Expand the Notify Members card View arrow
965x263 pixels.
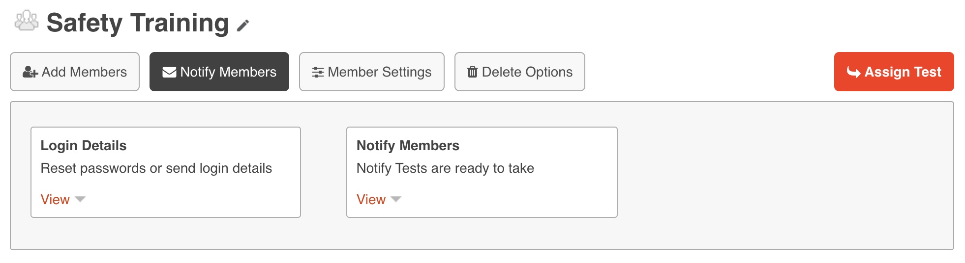pyautogui.click(x=396, y=199)
